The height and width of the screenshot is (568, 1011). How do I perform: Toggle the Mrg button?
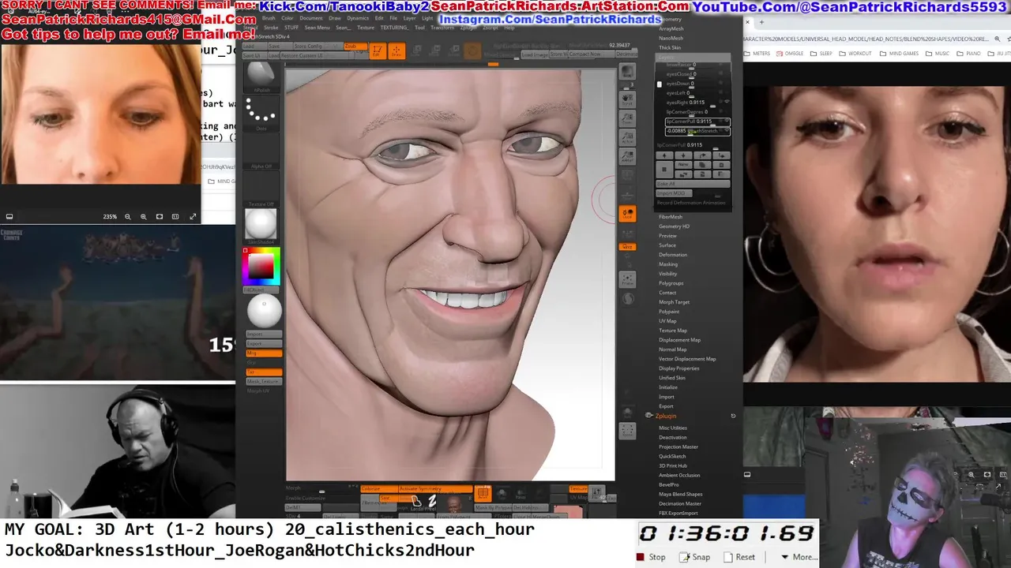click(264, 353)
